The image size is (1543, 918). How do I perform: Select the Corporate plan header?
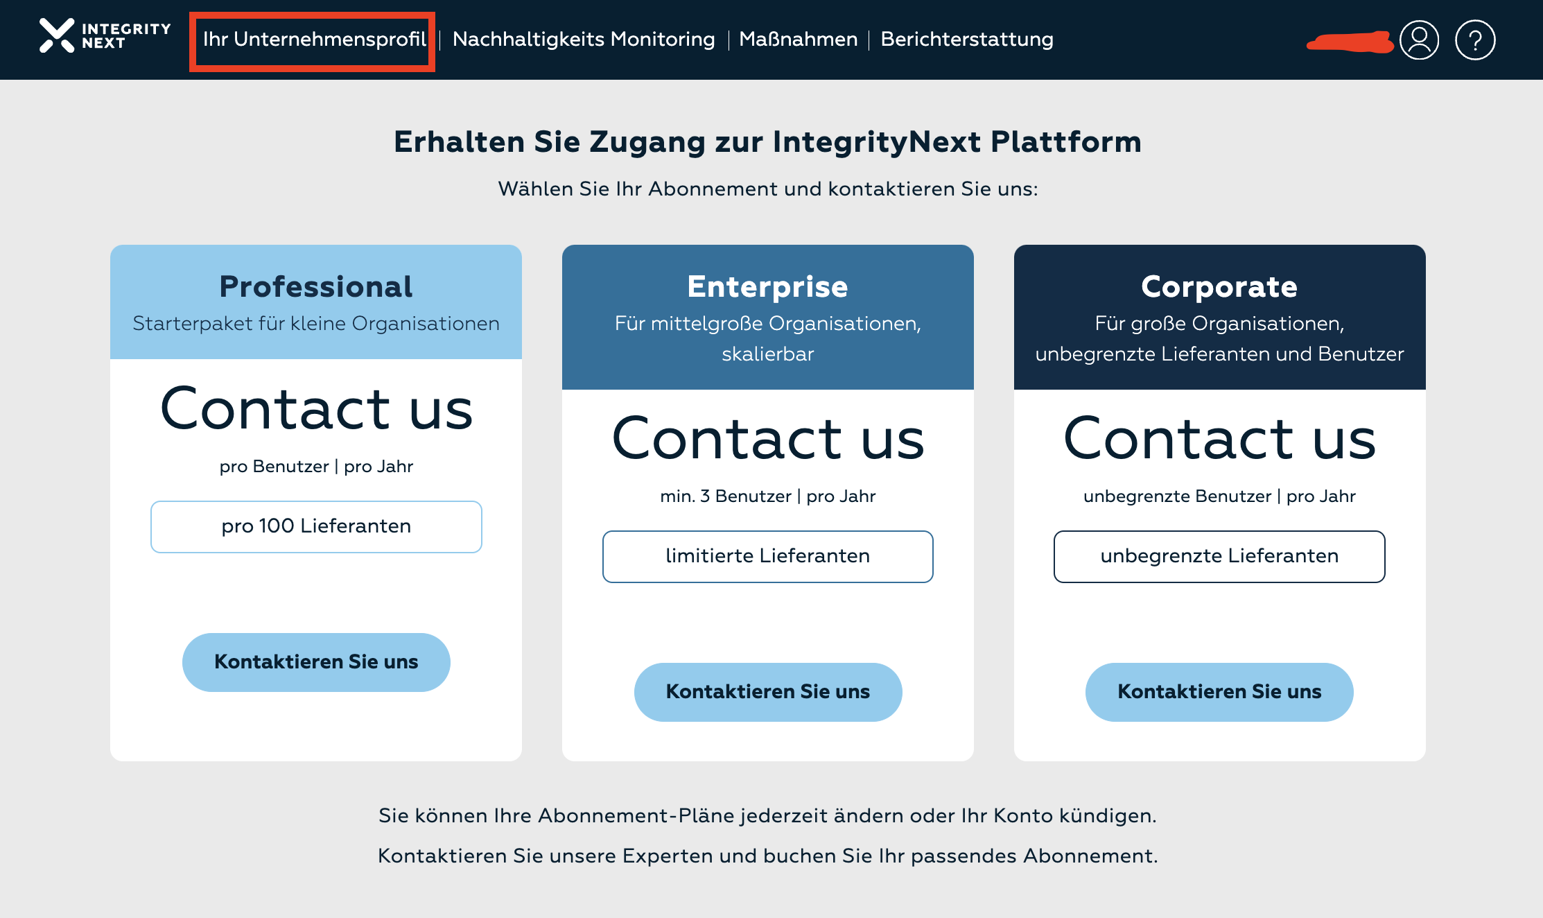point(1219,286)
